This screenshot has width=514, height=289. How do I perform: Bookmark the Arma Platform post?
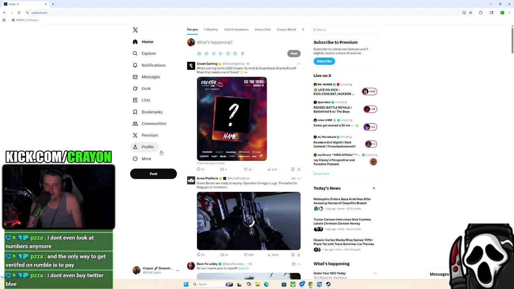tap(293, 254)
